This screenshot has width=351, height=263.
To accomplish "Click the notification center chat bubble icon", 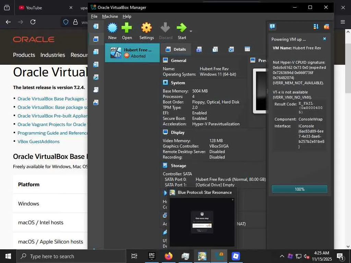I will pos(273,27).
